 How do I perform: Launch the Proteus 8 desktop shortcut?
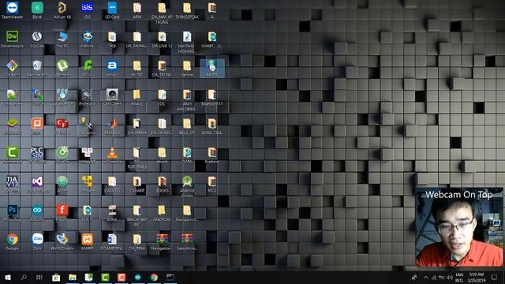88,97
